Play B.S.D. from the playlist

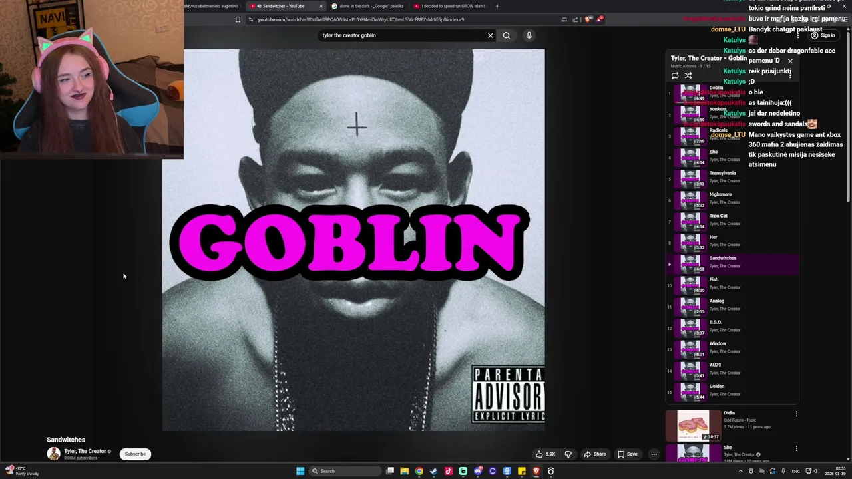[x=732, y=327]
